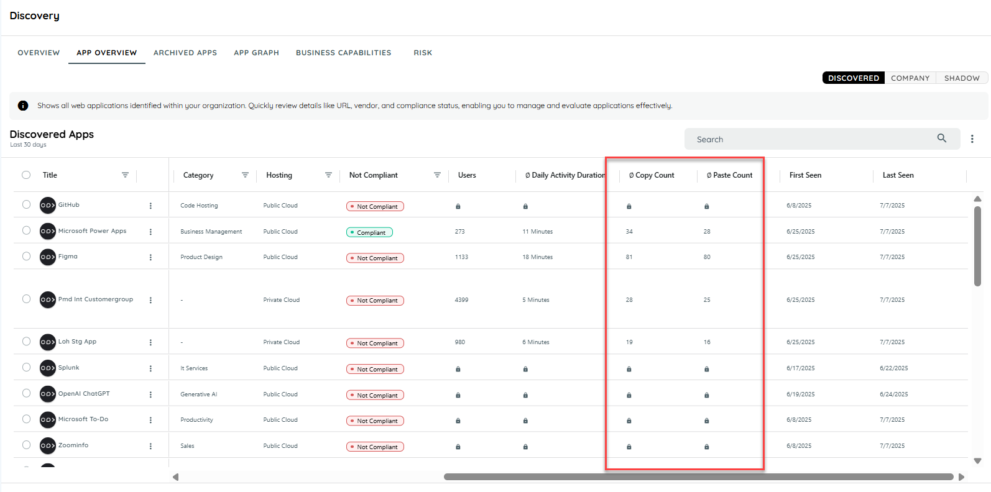Image resolution: width=991 pixels, height=492 pixels.
Task: Click the vertical scrollbar thumb
Action: tap(977, 246)
